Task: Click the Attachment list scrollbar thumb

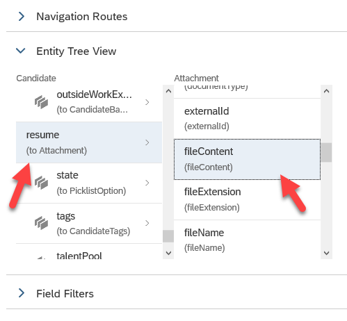Action: click(x=326, y=152)
